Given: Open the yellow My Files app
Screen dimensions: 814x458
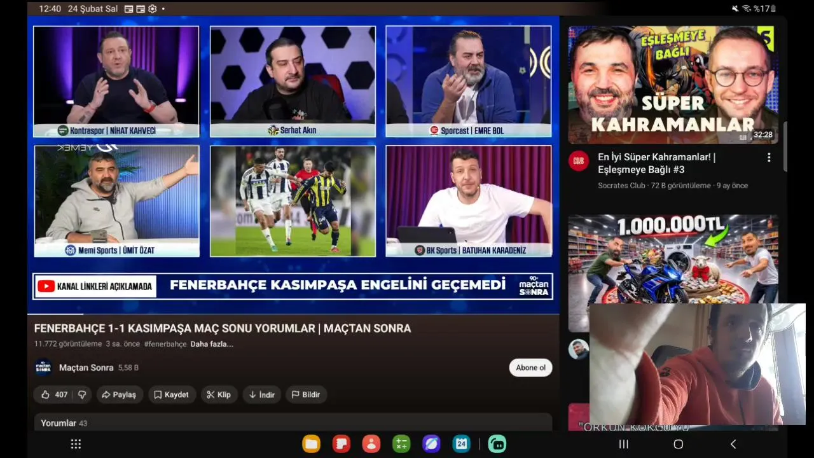Looking at the screenshot, I should [x=311, y=444].
